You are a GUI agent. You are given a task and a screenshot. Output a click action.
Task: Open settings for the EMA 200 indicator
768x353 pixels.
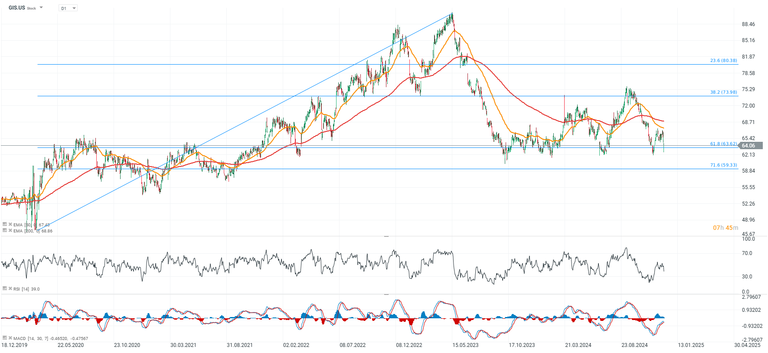pyautogui.click(x=5, y=230)
